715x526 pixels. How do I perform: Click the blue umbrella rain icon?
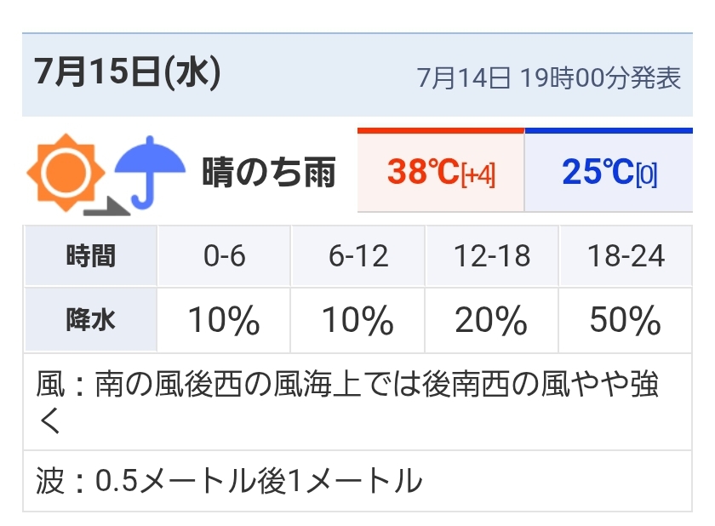150,172
